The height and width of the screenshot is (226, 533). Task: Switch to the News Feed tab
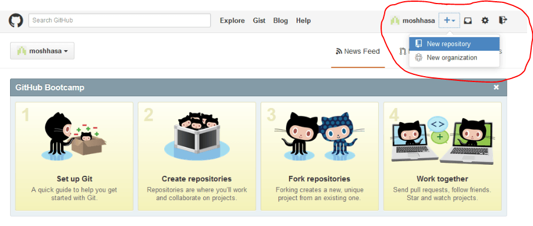click(358, 51)
